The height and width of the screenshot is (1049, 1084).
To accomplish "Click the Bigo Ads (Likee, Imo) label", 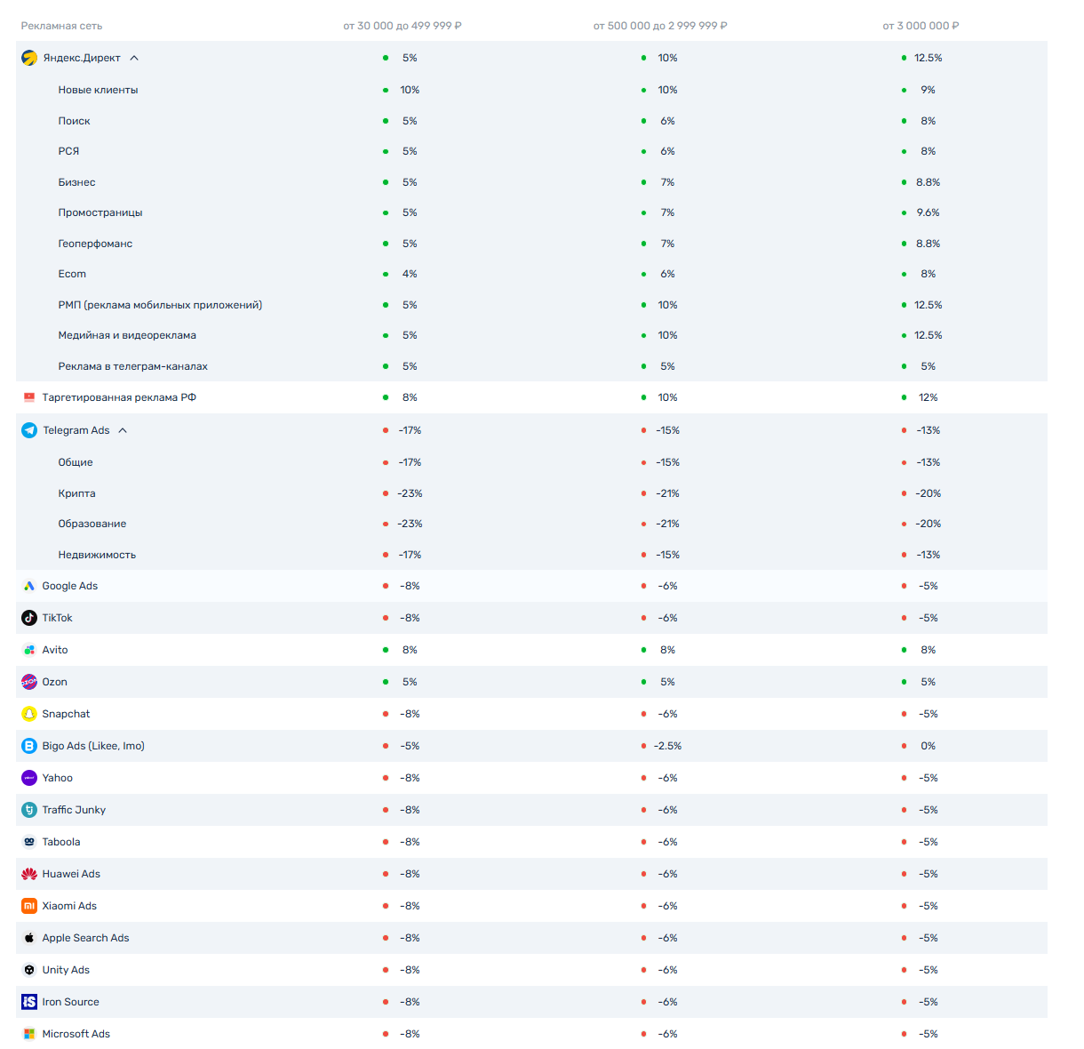I will click(x=93, y=746).
